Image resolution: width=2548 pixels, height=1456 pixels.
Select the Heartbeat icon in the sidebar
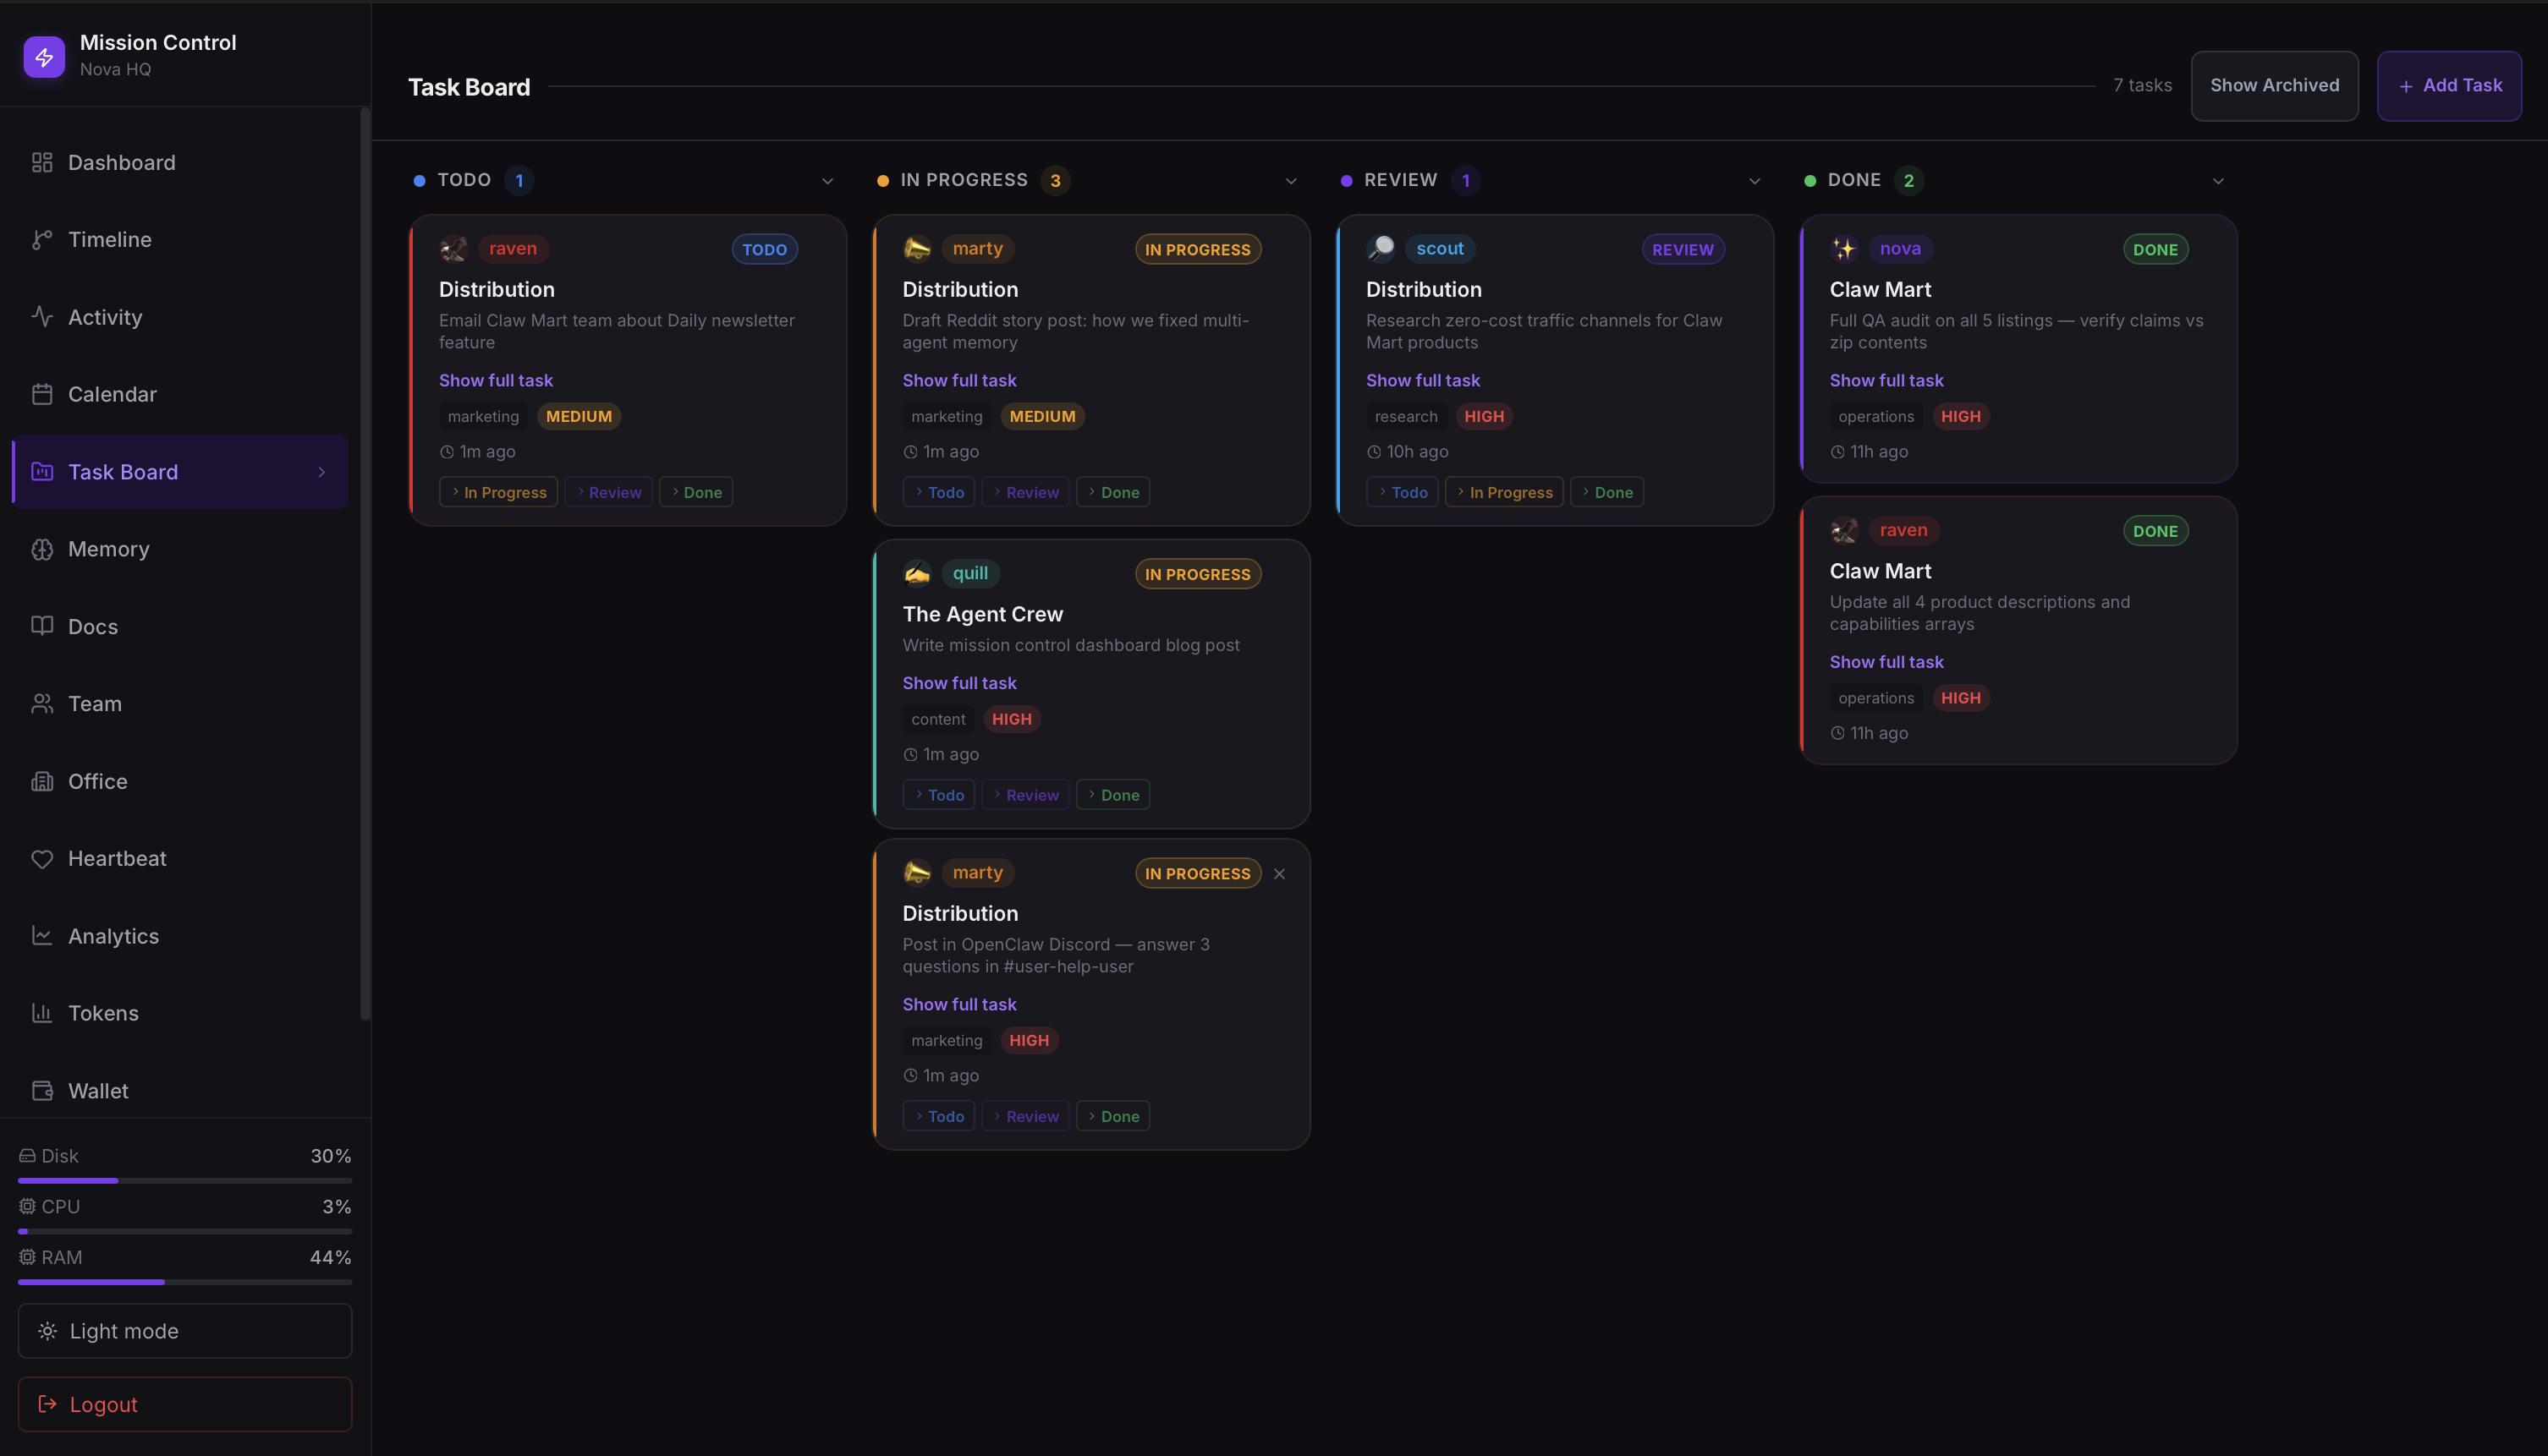[x=42, y=858]
